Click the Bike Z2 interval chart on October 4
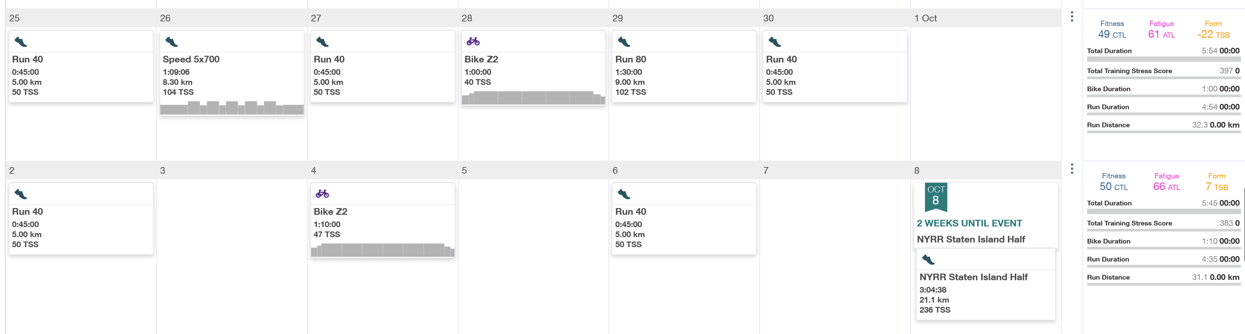This screenshot has width=1245, height=334. [382, 250]
